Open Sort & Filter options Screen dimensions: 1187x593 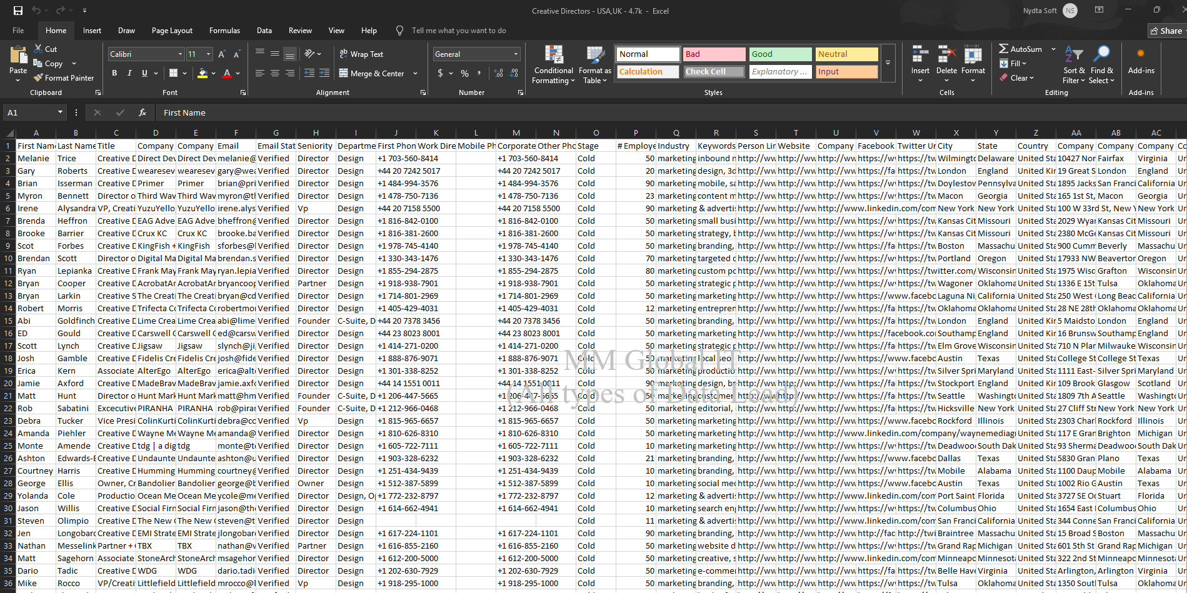1074,65
